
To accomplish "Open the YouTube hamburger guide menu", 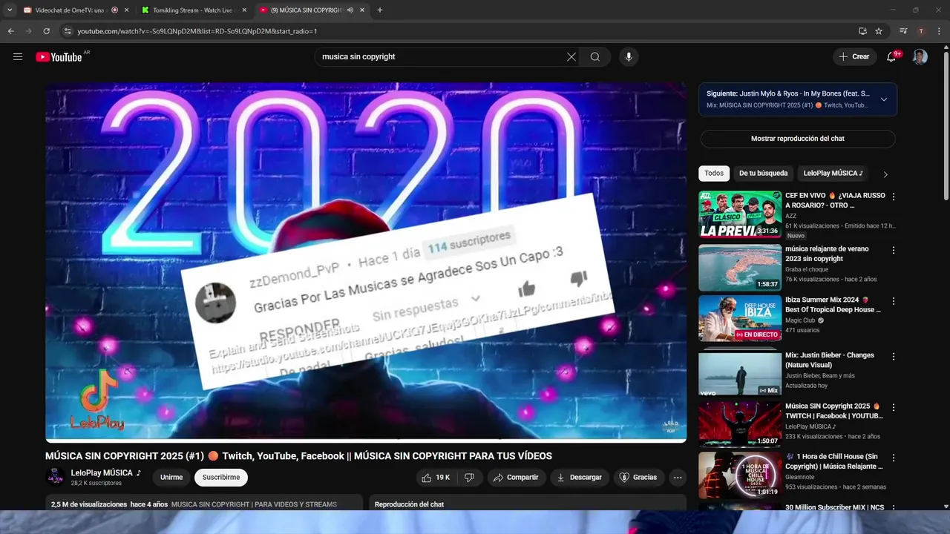I will pyautogui.click(x=18, y=57).
